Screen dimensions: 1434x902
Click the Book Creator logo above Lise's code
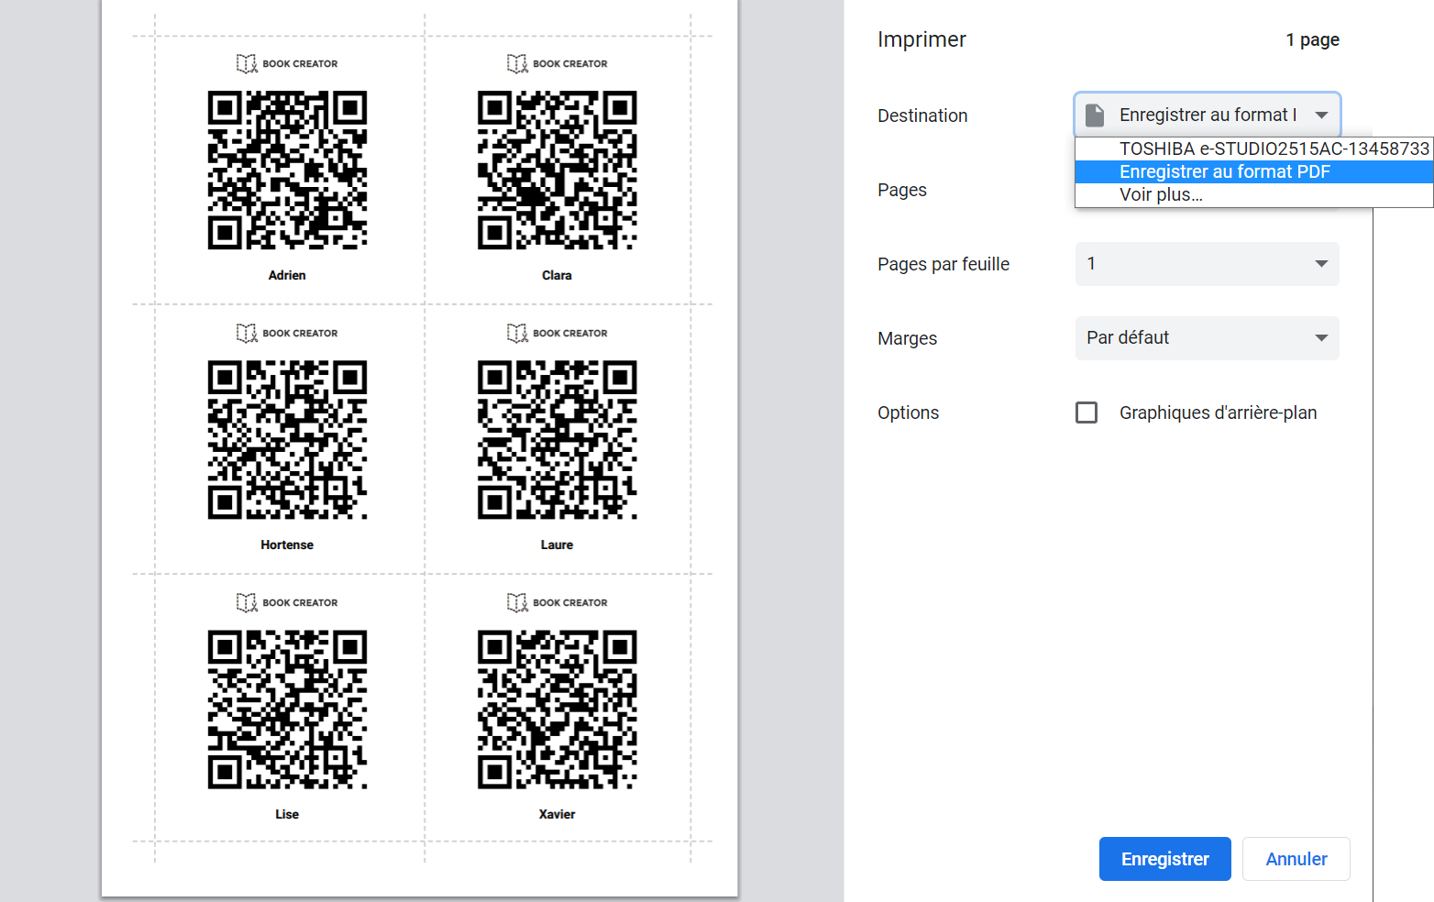coord(287,602)
